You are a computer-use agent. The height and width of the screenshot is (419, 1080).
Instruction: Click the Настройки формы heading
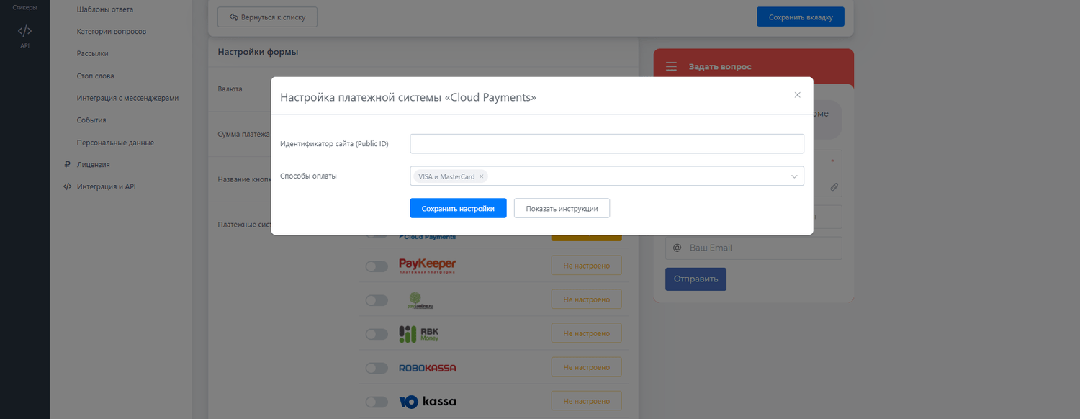tap(258, 52)
